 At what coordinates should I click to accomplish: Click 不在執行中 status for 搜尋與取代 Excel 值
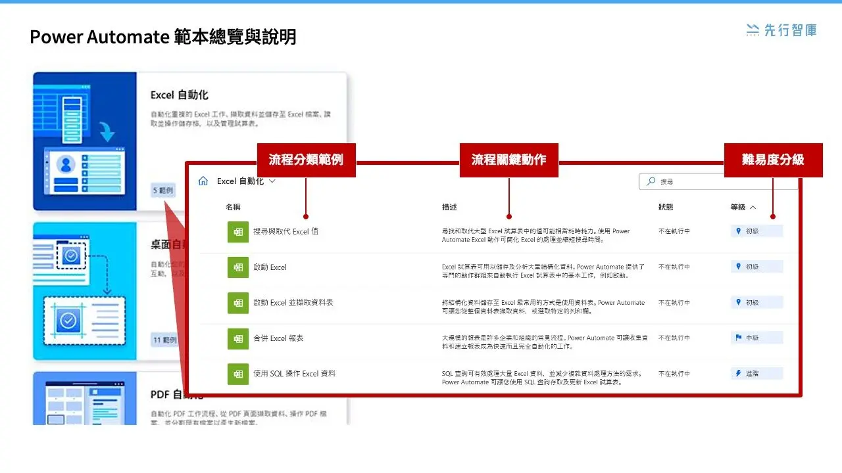tap(674, 231)
